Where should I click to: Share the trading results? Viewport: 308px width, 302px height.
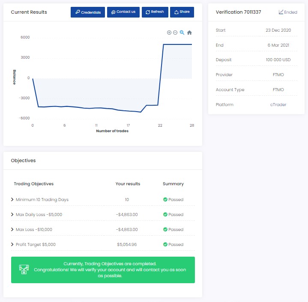(x=182, y=12)
